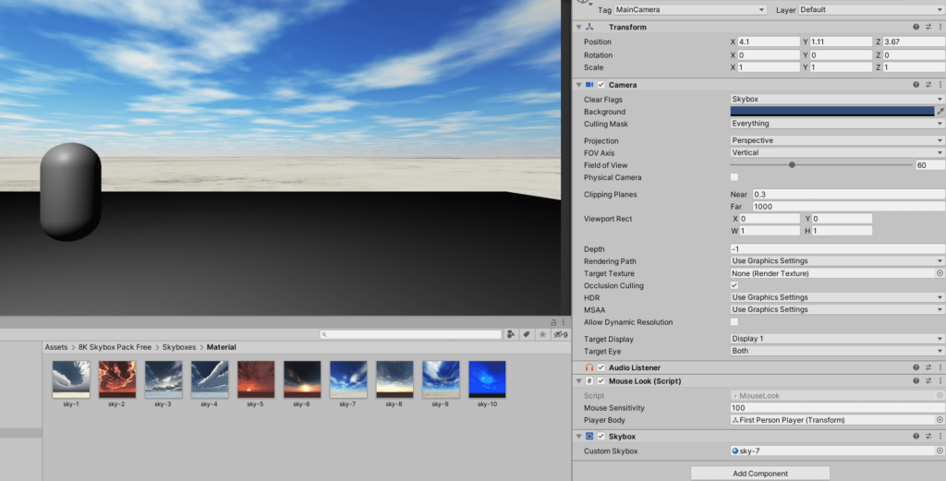The width and height of the screenshot is (946, 481).
Task: Click the Add Component button
Action: point(759,473)
